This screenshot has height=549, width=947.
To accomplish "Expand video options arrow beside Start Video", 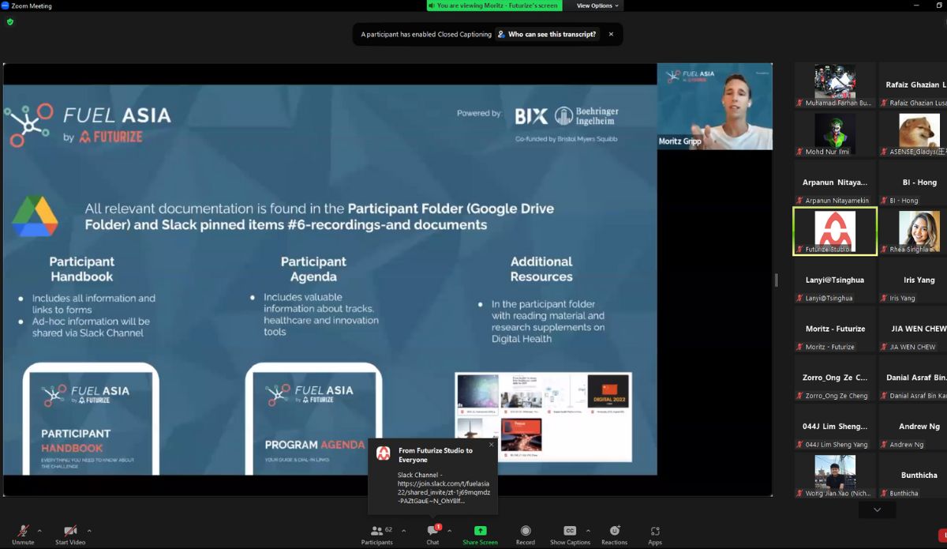I will 89,531.
